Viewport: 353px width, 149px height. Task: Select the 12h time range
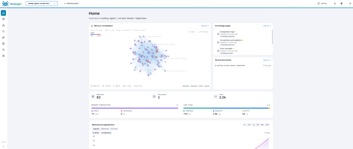click(249, 125)
